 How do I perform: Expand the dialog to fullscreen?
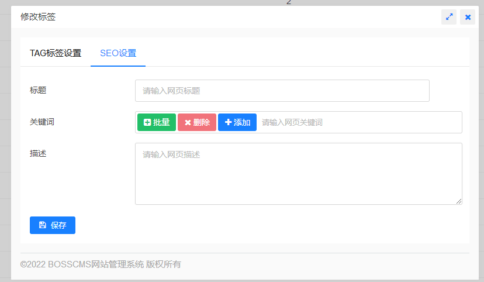click(449, 17)
